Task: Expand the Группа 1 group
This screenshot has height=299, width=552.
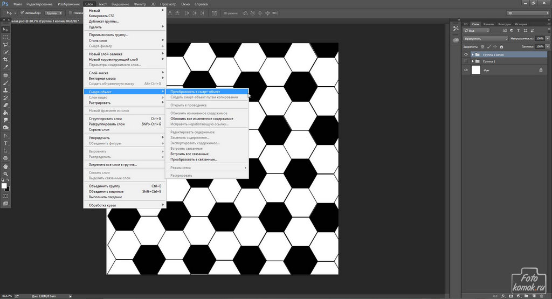Action: pyautogui.click(x=472, y=61)
